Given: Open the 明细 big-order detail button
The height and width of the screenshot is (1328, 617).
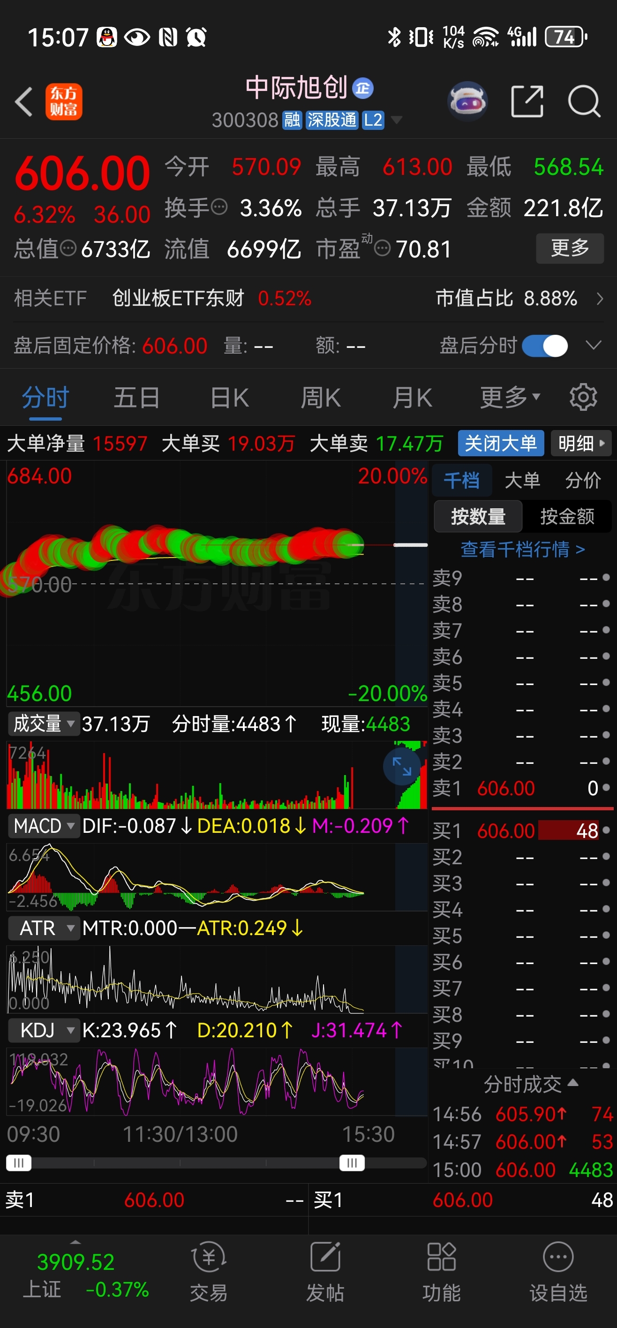Looking at the screenshot, I should (x=581, y=443).
